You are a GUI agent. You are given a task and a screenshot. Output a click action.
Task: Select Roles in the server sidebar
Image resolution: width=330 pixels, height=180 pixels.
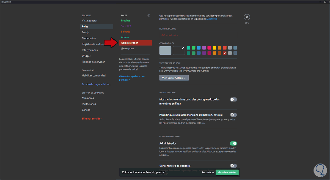point(97,26)
